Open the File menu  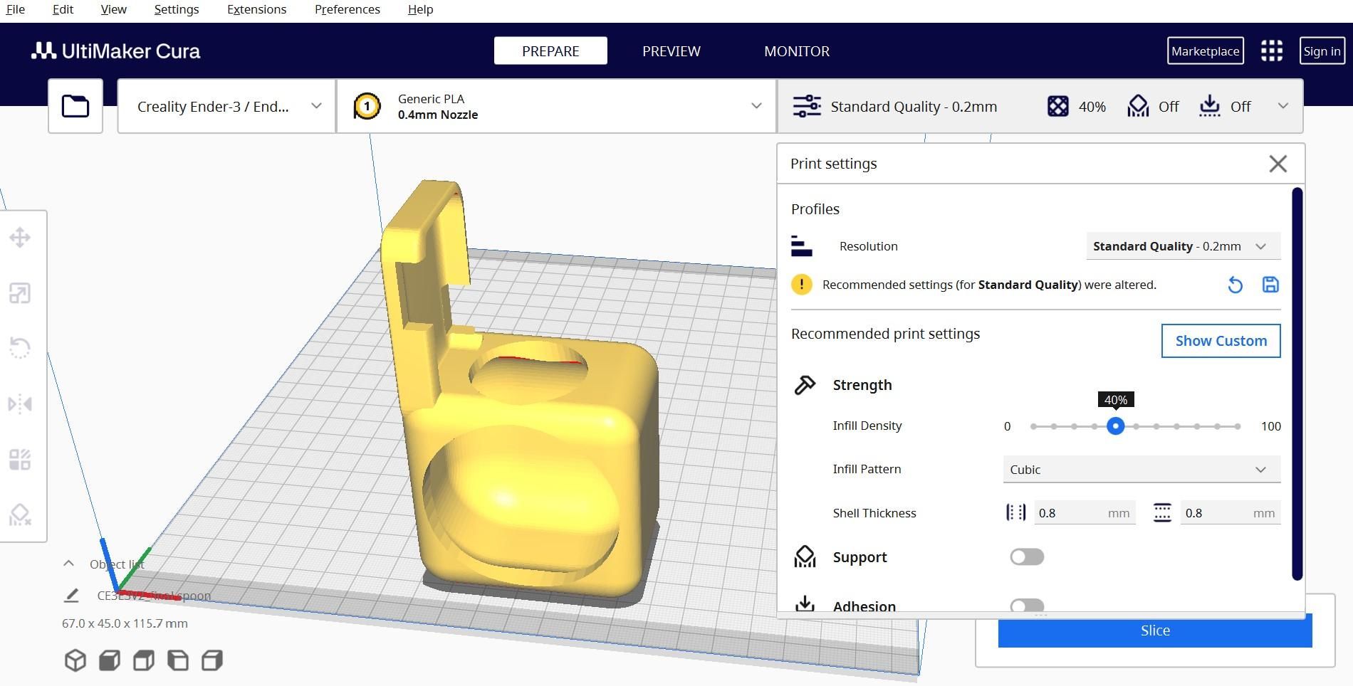[x=15, y=9]
